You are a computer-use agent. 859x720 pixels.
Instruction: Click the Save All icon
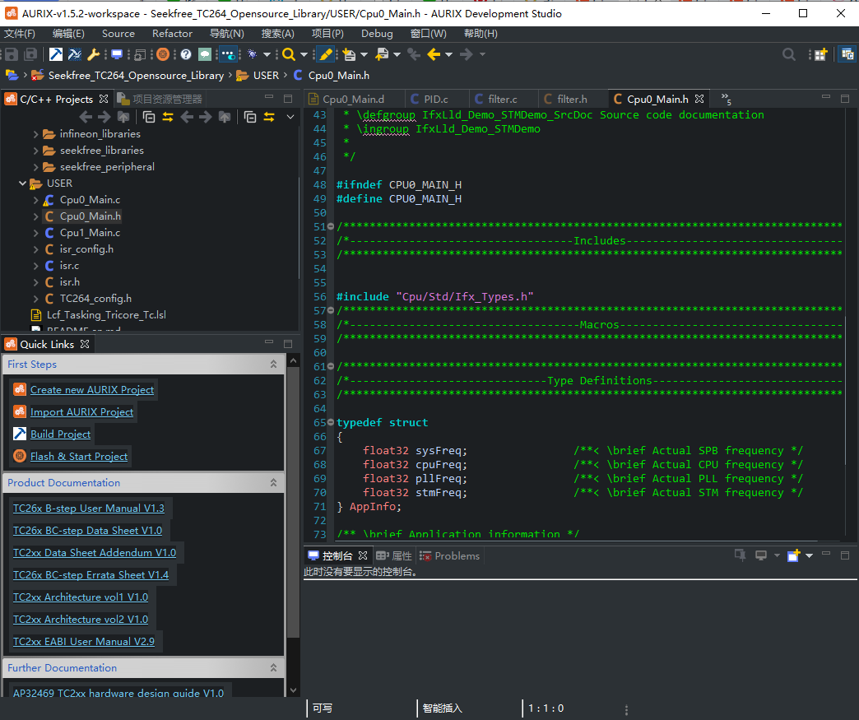[30, 54]
